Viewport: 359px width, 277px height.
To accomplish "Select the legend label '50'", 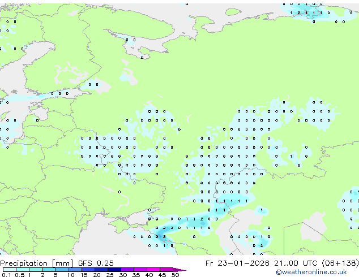I will pyautogui.click(x=175, y=275).
